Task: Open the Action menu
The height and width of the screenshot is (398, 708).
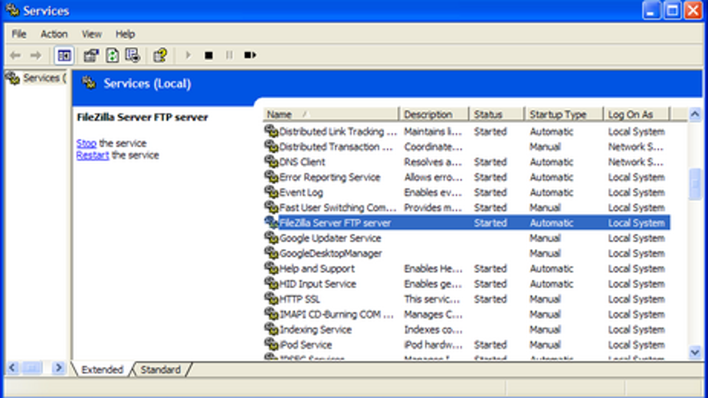Action: point(54,34)
